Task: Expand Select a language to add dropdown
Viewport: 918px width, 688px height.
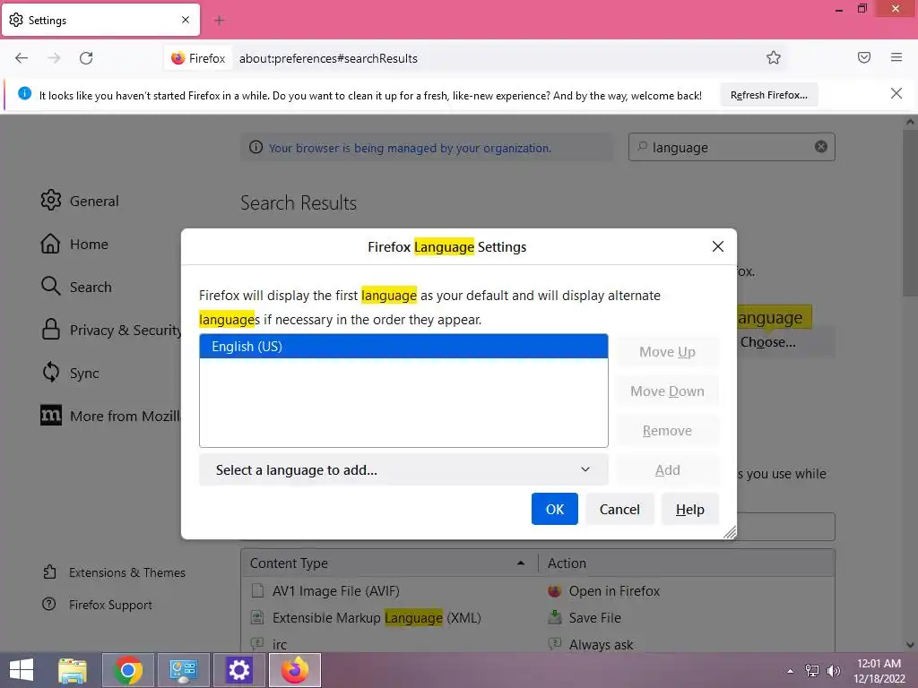Action: [x=403, y=469]
